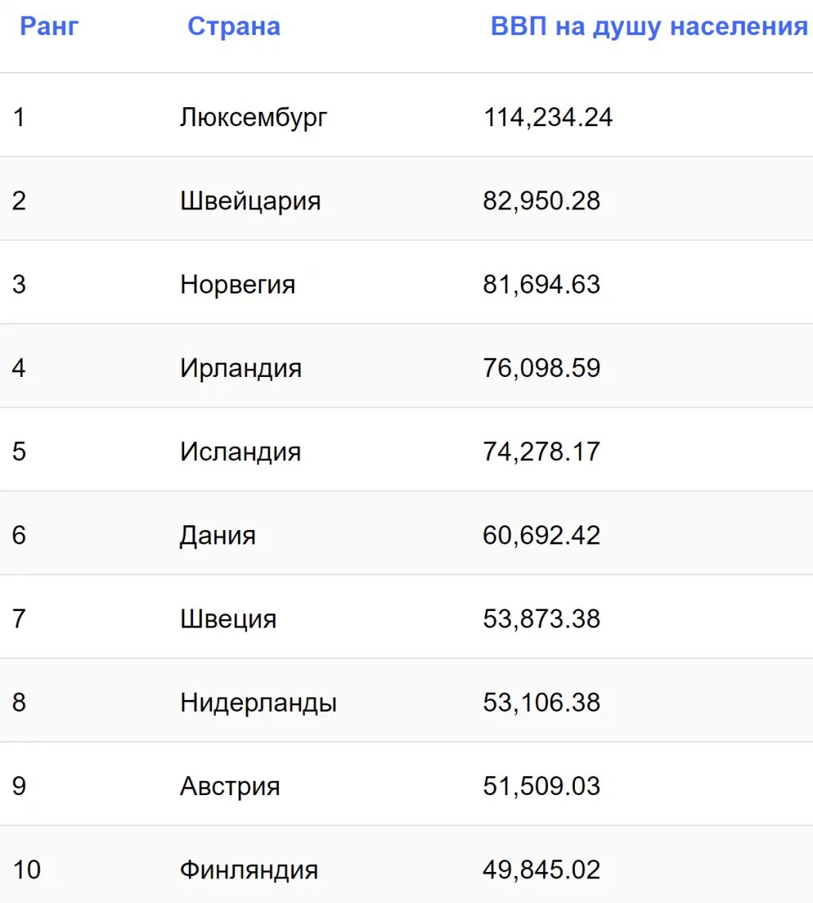This screenshot has height=903, width=813.
Task: Click the Норвегия country name
Action: click(237, 284)
